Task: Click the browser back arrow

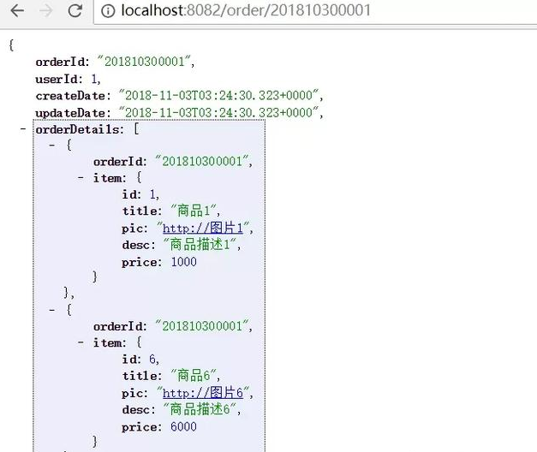Action: pyautogui.click(x=16, y=12)
